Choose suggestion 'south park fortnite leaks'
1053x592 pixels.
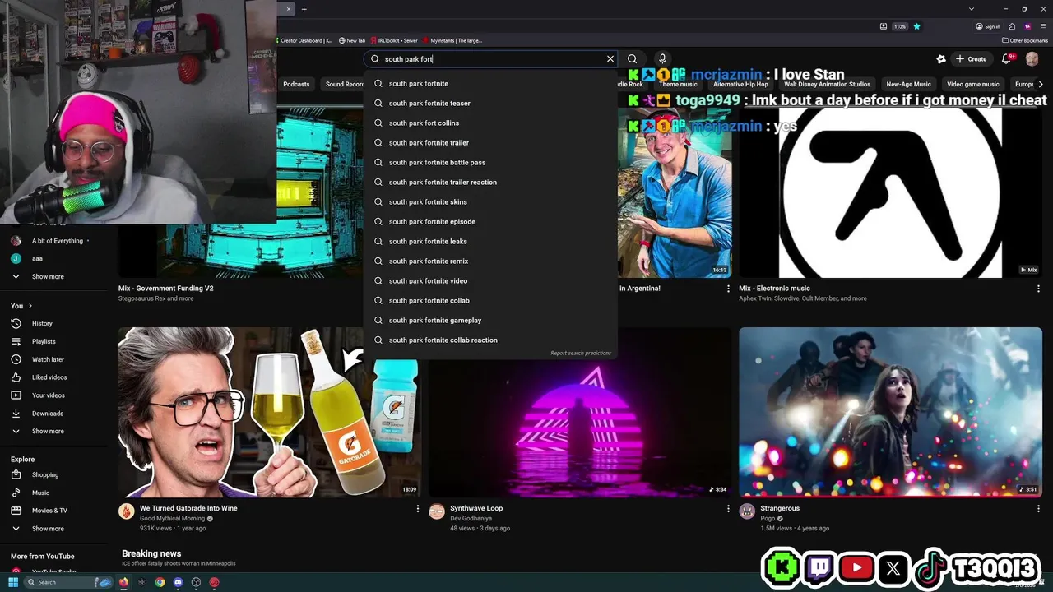pyautogui.click(x=490, y=241)
